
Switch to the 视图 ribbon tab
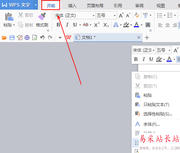click(x=161, y=6)
